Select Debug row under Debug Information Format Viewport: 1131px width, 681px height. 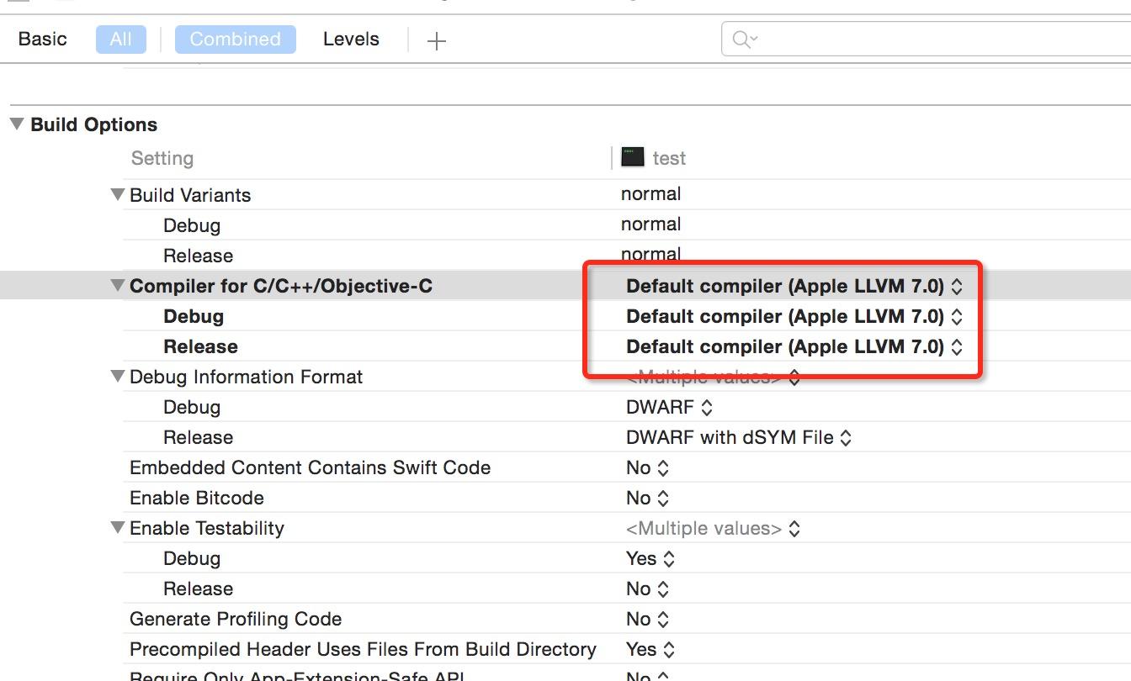(x=192, y=407)
